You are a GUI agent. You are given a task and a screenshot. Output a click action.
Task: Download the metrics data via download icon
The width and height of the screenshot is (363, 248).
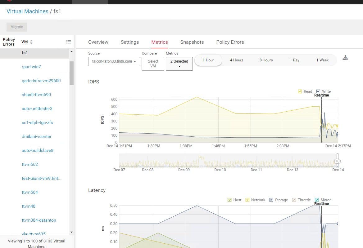pos(345,58)
